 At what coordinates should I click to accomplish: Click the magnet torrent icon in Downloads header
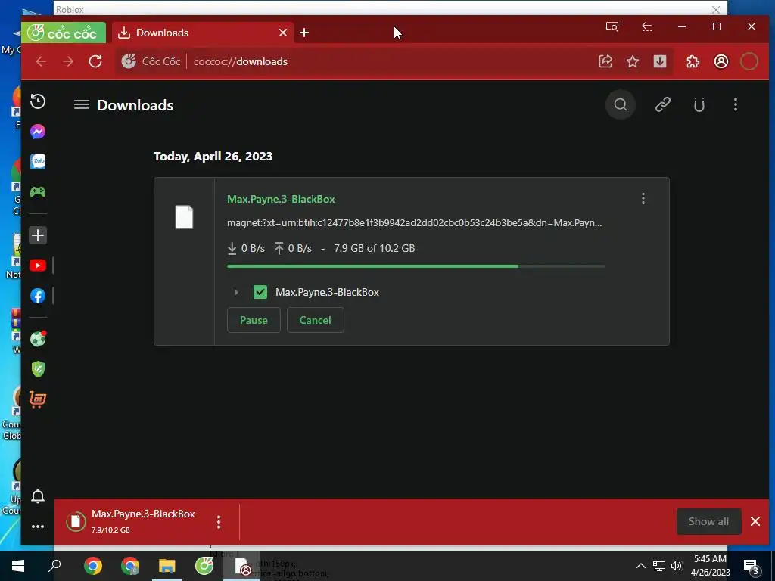tap(699, 104)
